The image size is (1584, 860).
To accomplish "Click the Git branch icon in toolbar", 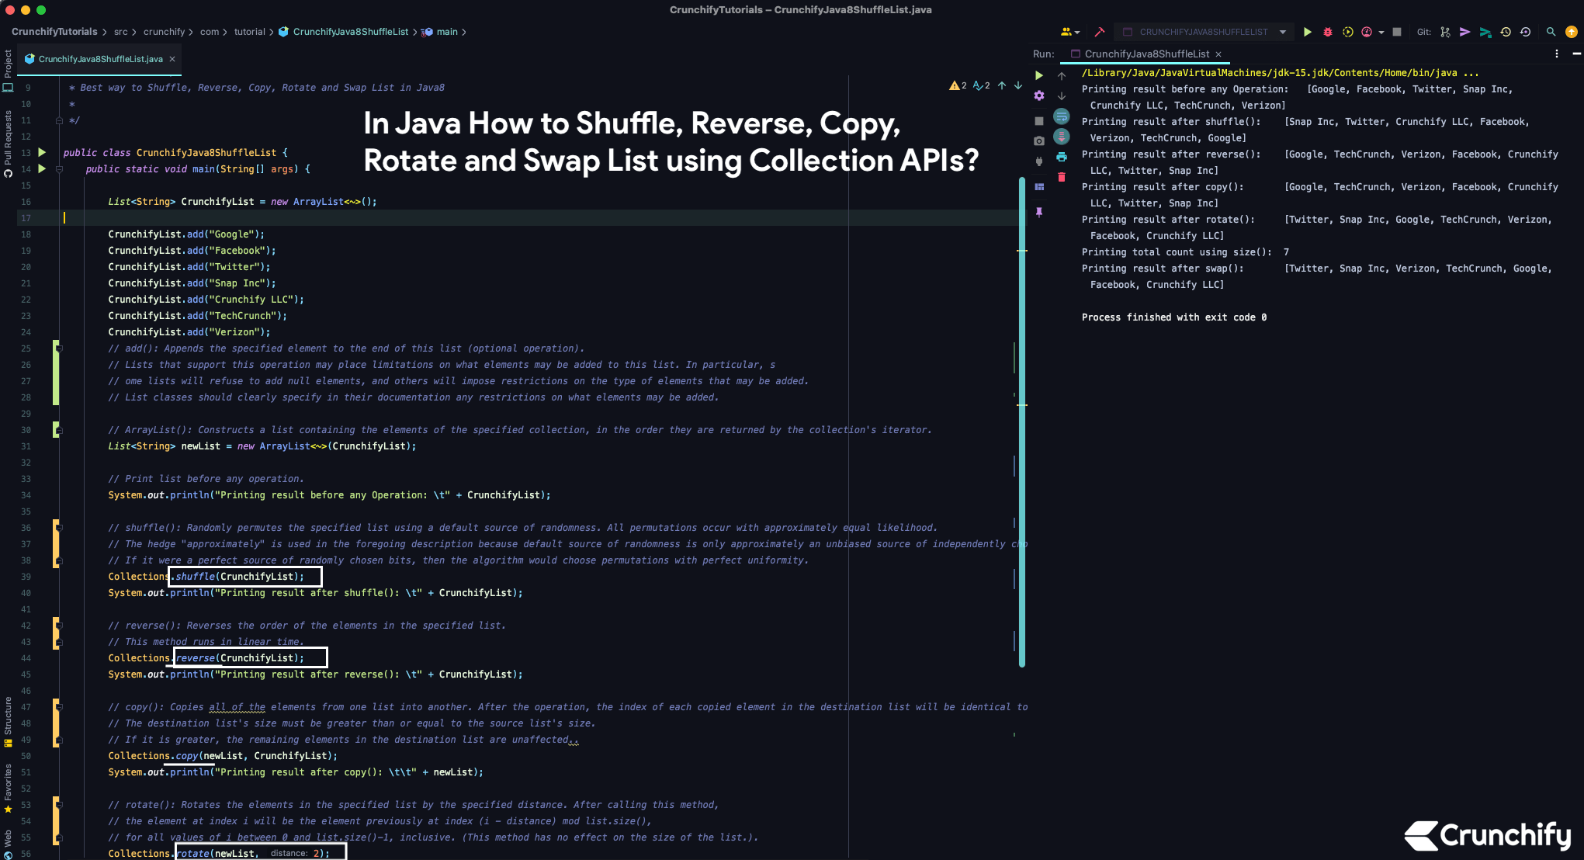I will coord(1445,32).
